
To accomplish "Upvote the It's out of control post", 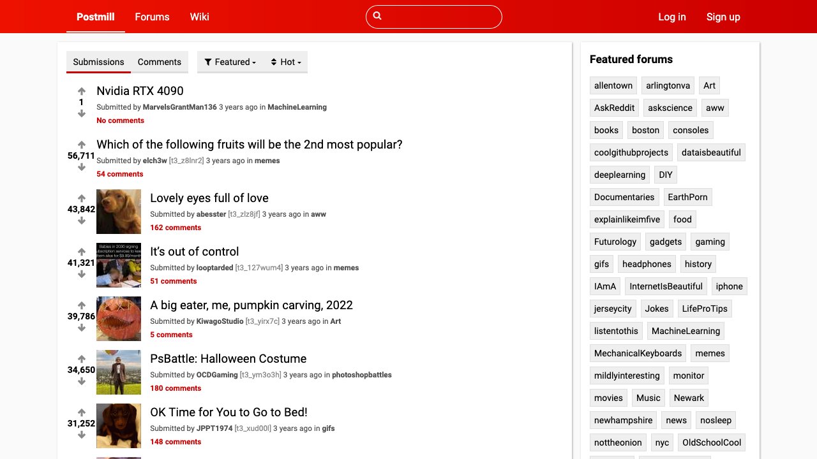I will click(x=82, y=252).
